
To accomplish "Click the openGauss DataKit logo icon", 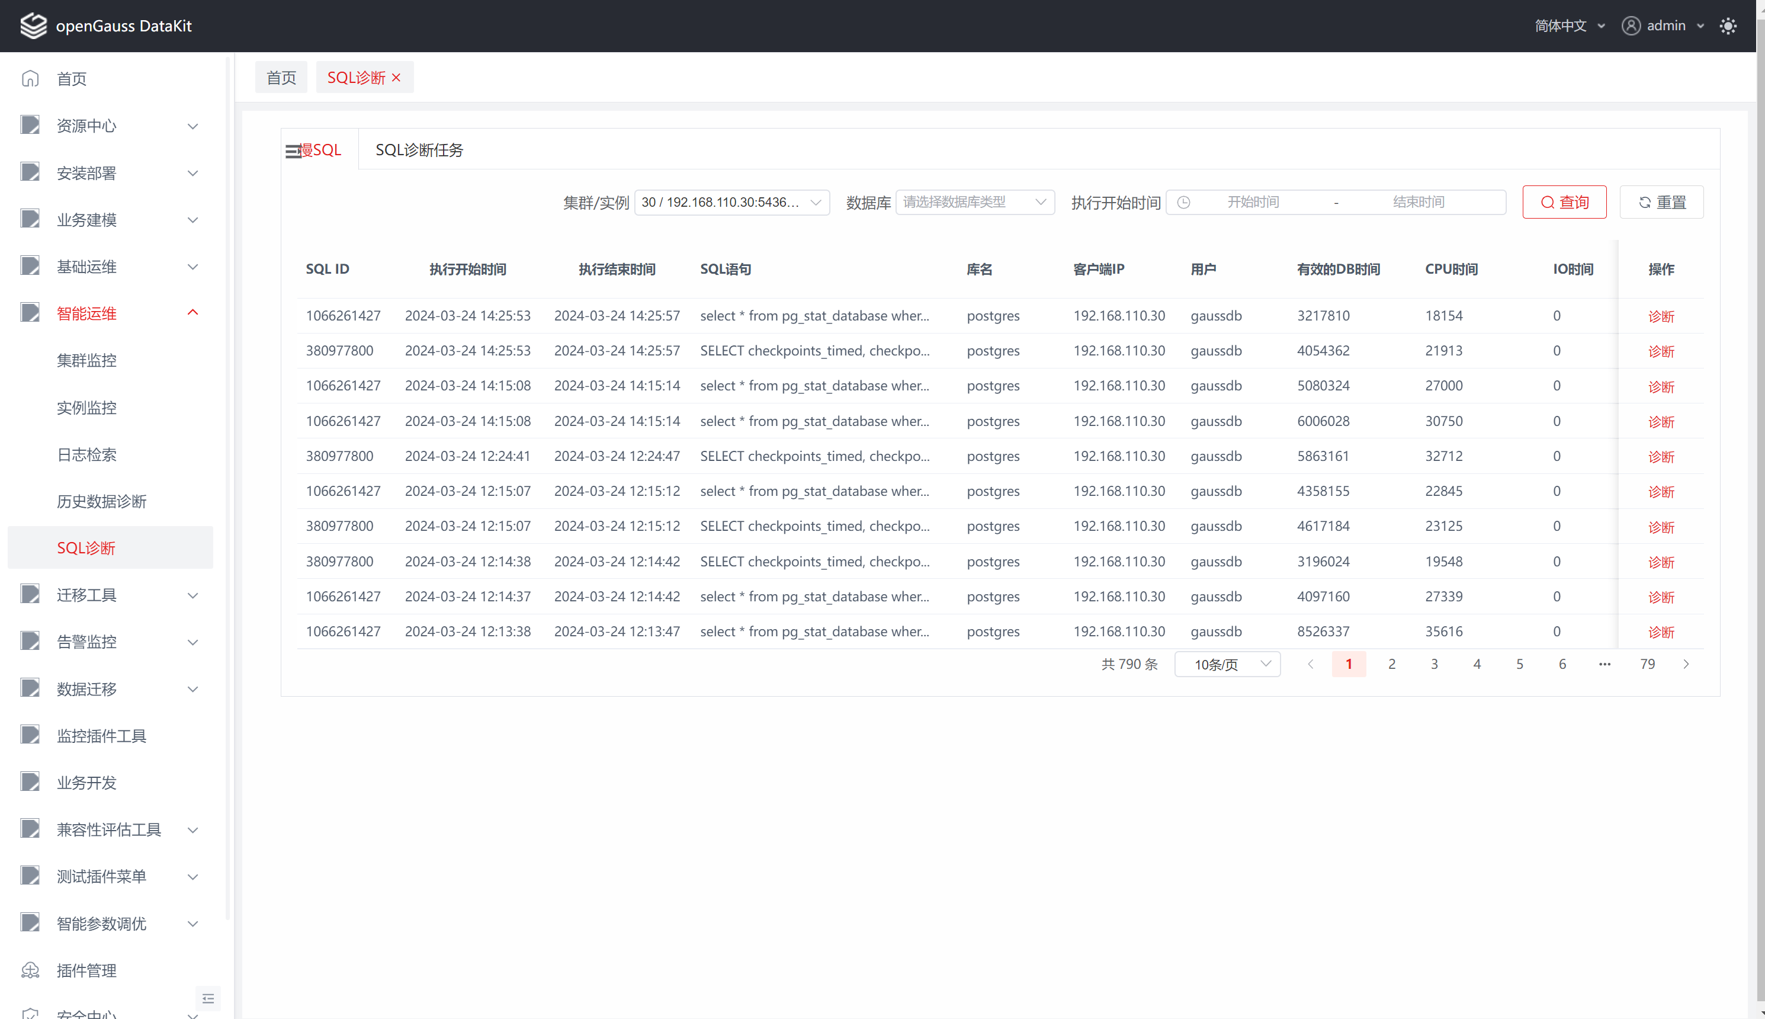I will click(x=33, y=26).
